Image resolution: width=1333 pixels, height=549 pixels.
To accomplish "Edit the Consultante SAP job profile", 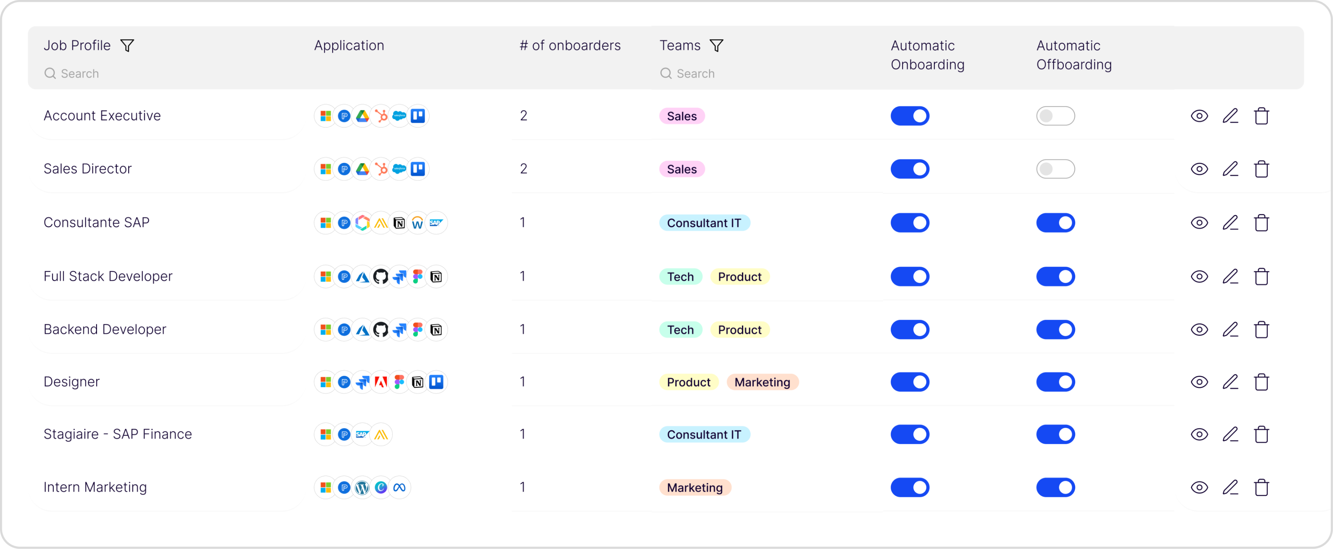I will click(1231, 222).
